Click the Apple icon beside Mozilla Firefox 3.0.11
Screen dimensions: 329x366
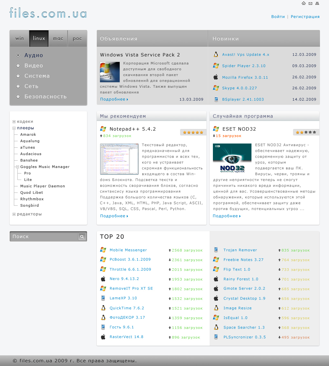click(x=216, y=77)
